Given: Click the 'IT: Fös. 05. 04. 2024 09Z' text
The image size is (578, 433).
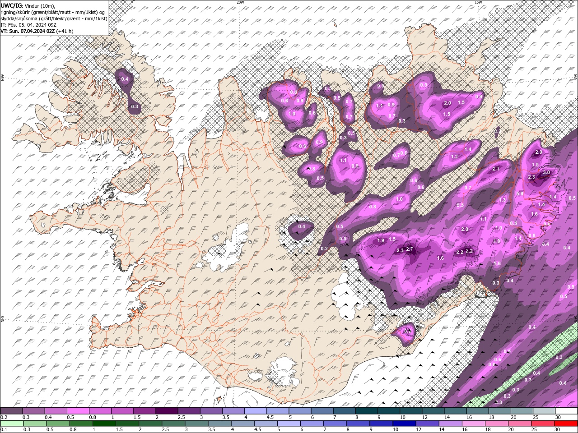Looking at the screenshot, I should point(28,25).
